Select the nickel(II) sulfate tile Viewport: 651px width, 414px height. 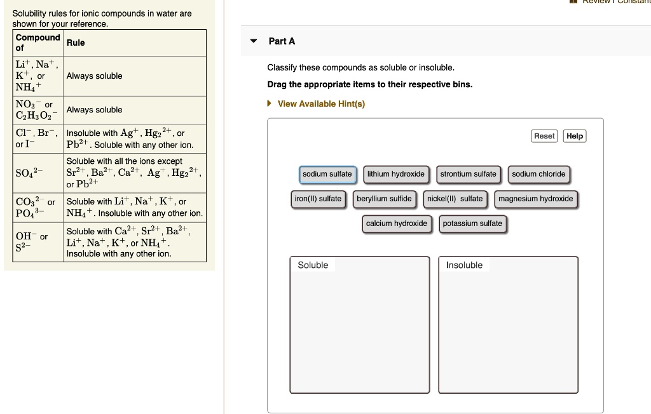point(455,199)
